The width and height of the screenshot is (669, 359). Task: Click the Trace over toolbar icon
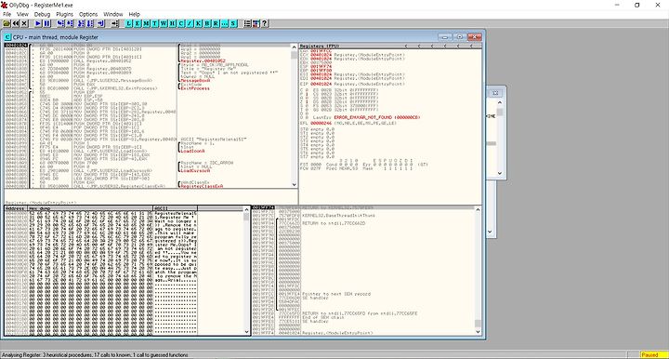90,23
